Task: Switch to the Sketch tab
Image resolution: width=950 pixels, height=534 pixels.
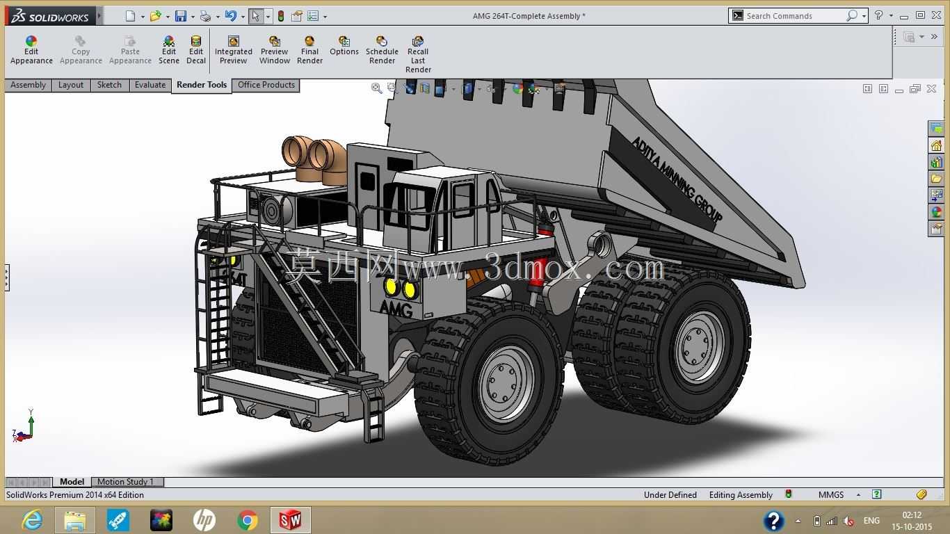Action: coord(109,85)
